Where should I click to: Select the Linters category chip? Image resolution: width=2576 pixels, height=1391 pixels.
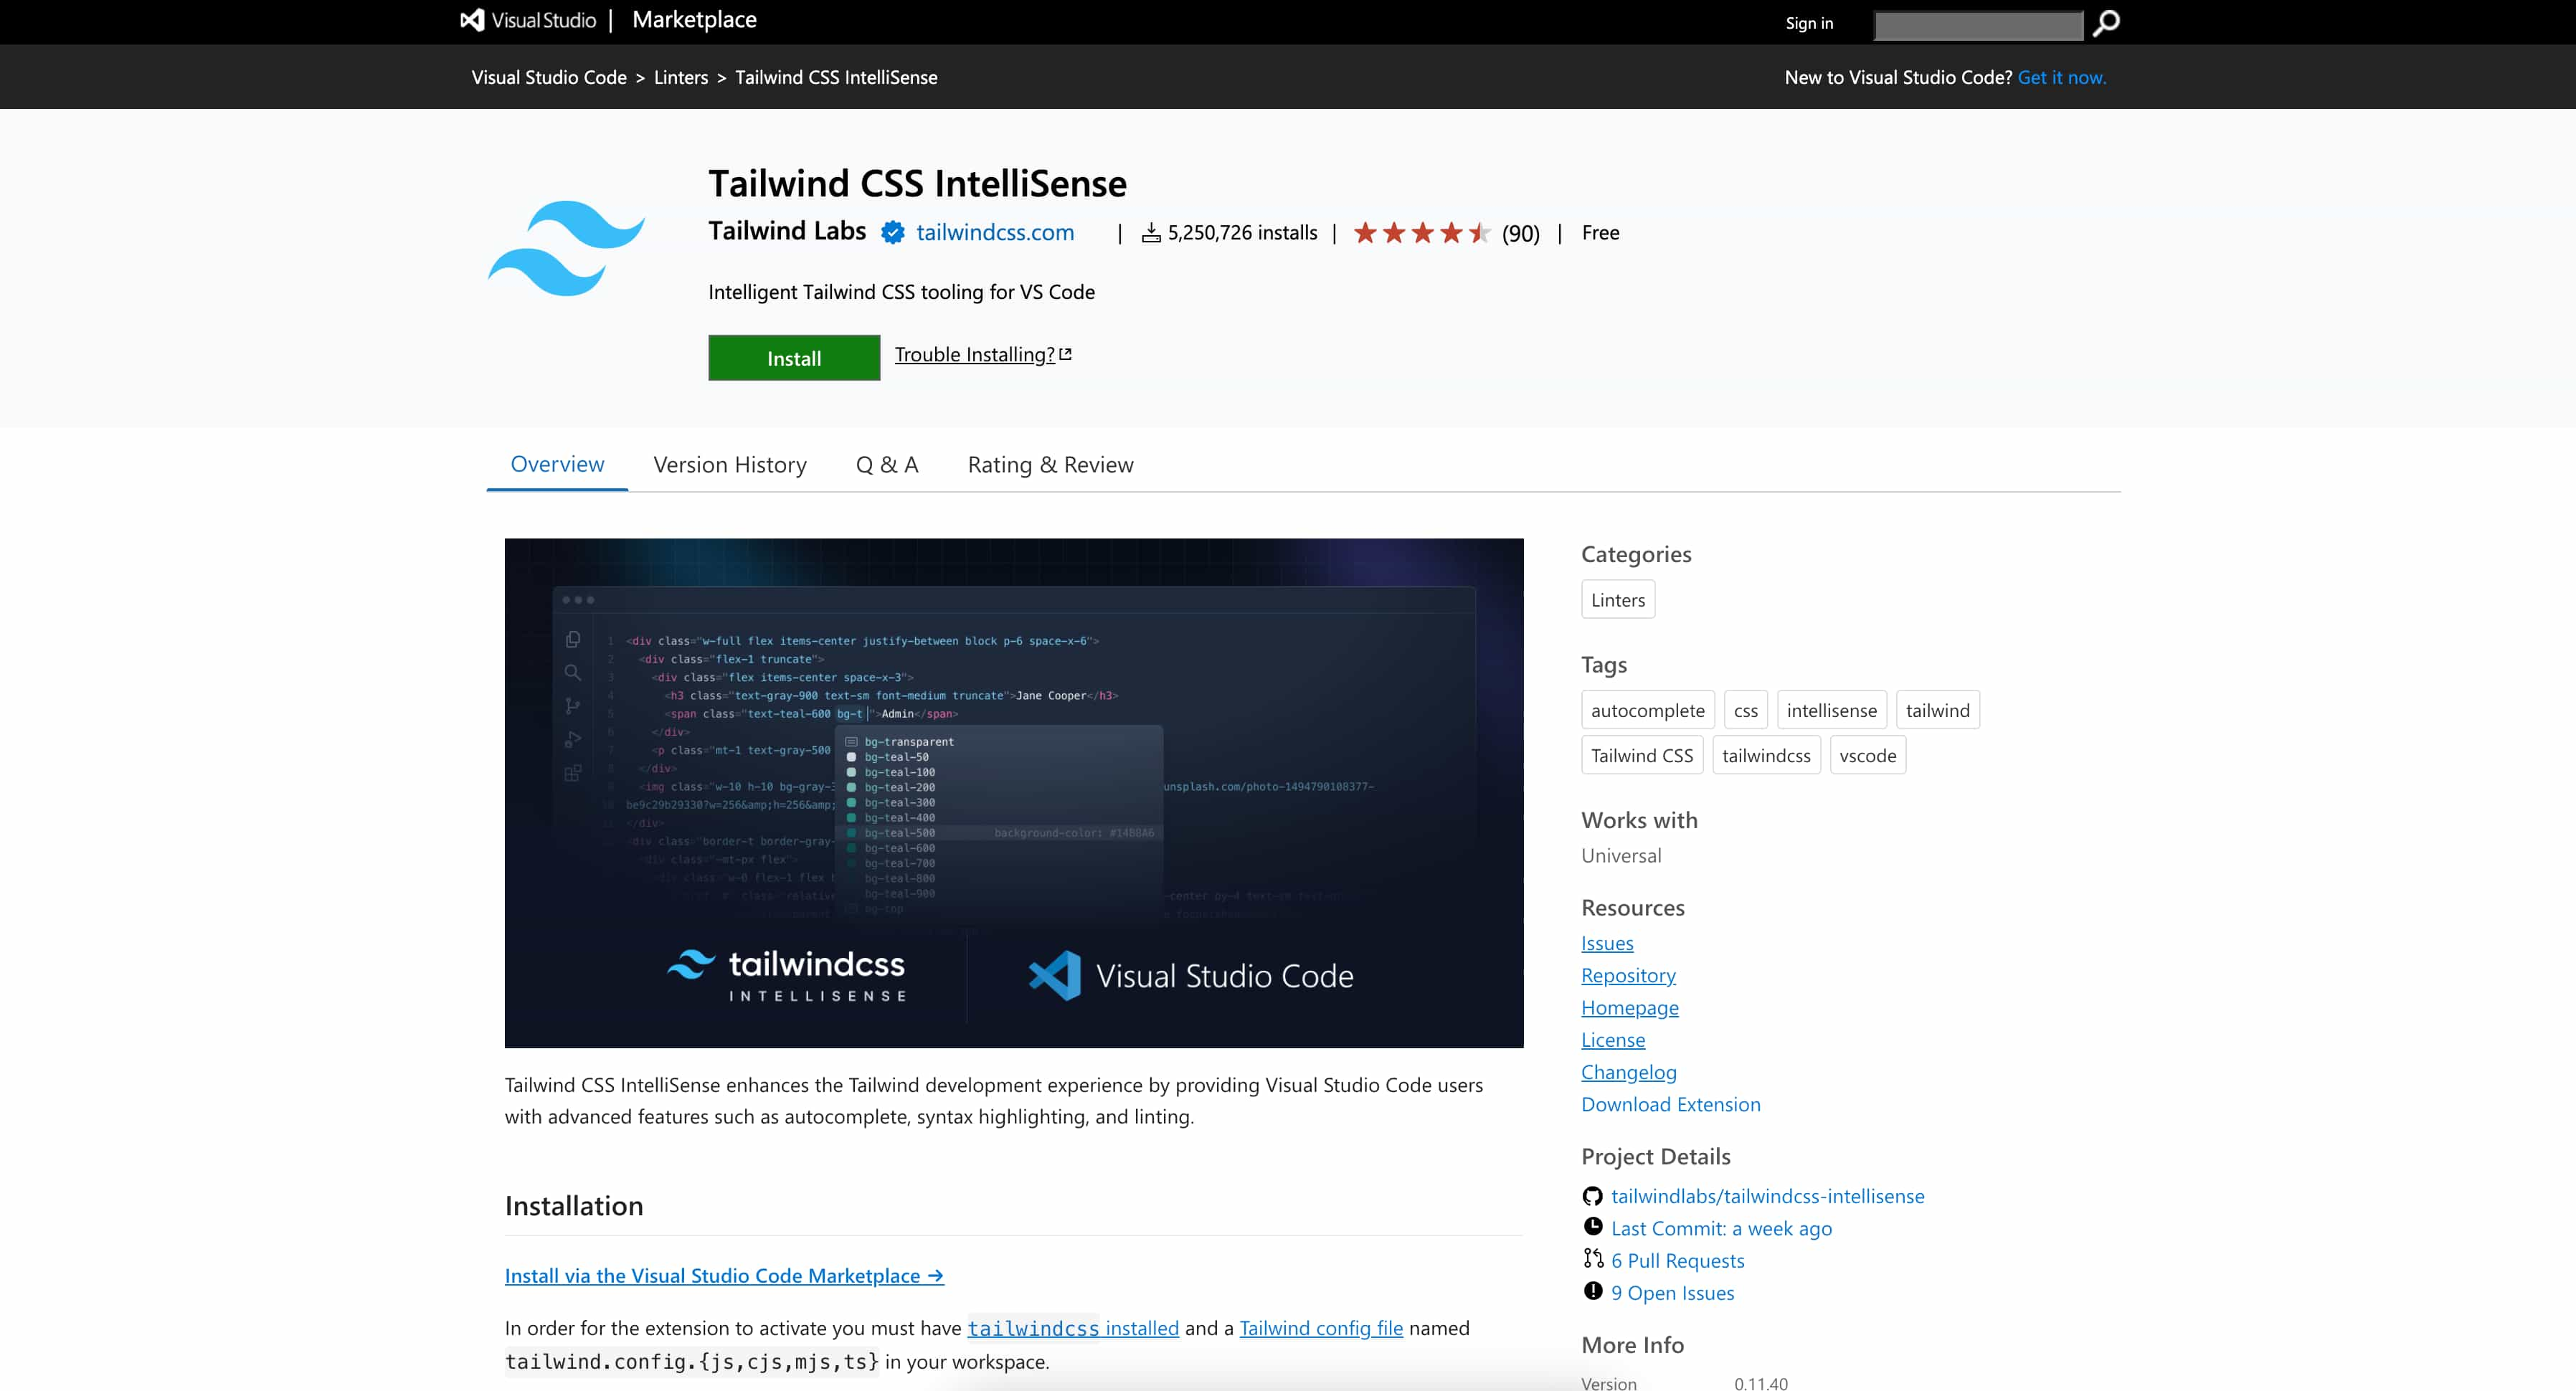[x=1617, y=599]
